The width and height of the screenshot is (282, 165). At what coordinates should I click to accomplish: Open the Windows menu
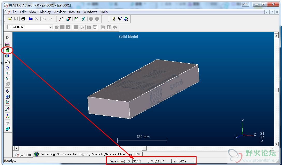(x=90, y=12)
